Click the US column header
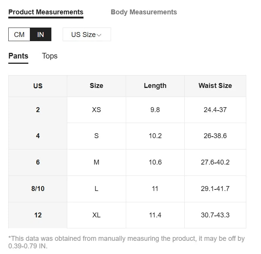 (38, 86)
